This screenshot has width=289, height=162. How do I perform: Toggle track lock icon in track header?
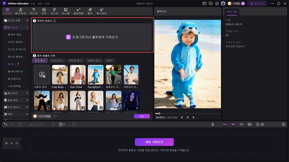7,143
